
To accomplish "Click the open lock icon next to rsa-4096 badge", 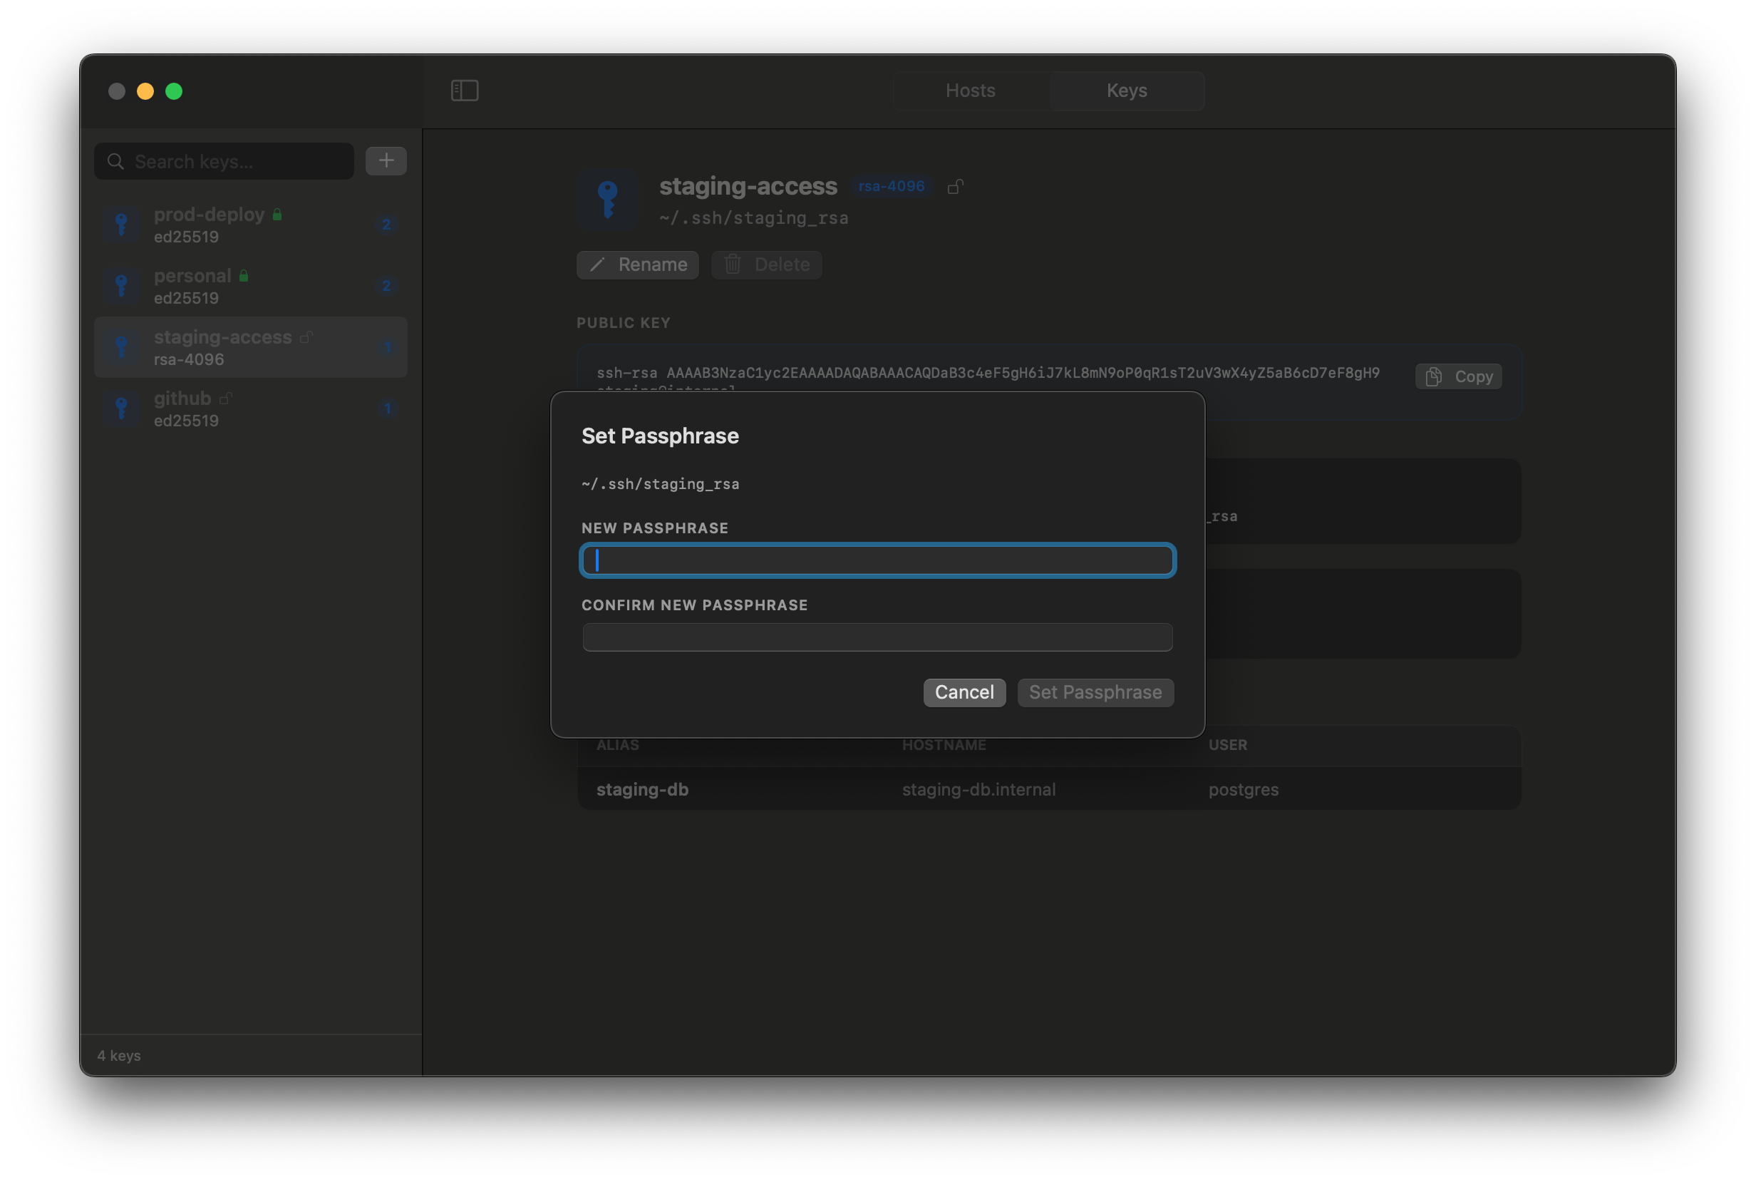I will click(956, 186).
